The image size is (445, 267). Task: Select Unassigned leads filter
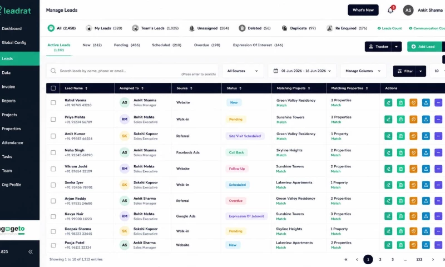tap(209, 28)
